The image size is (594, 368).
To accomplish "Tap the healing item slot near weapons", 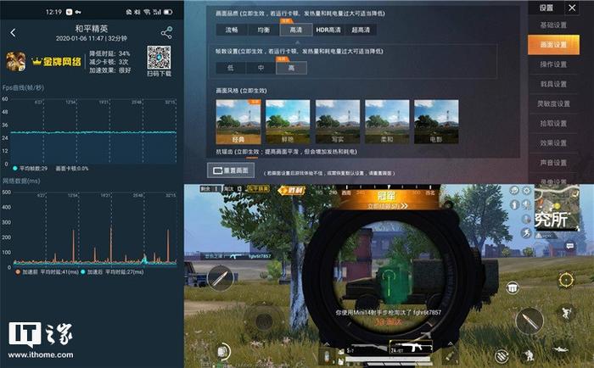I will click(328, 357).
